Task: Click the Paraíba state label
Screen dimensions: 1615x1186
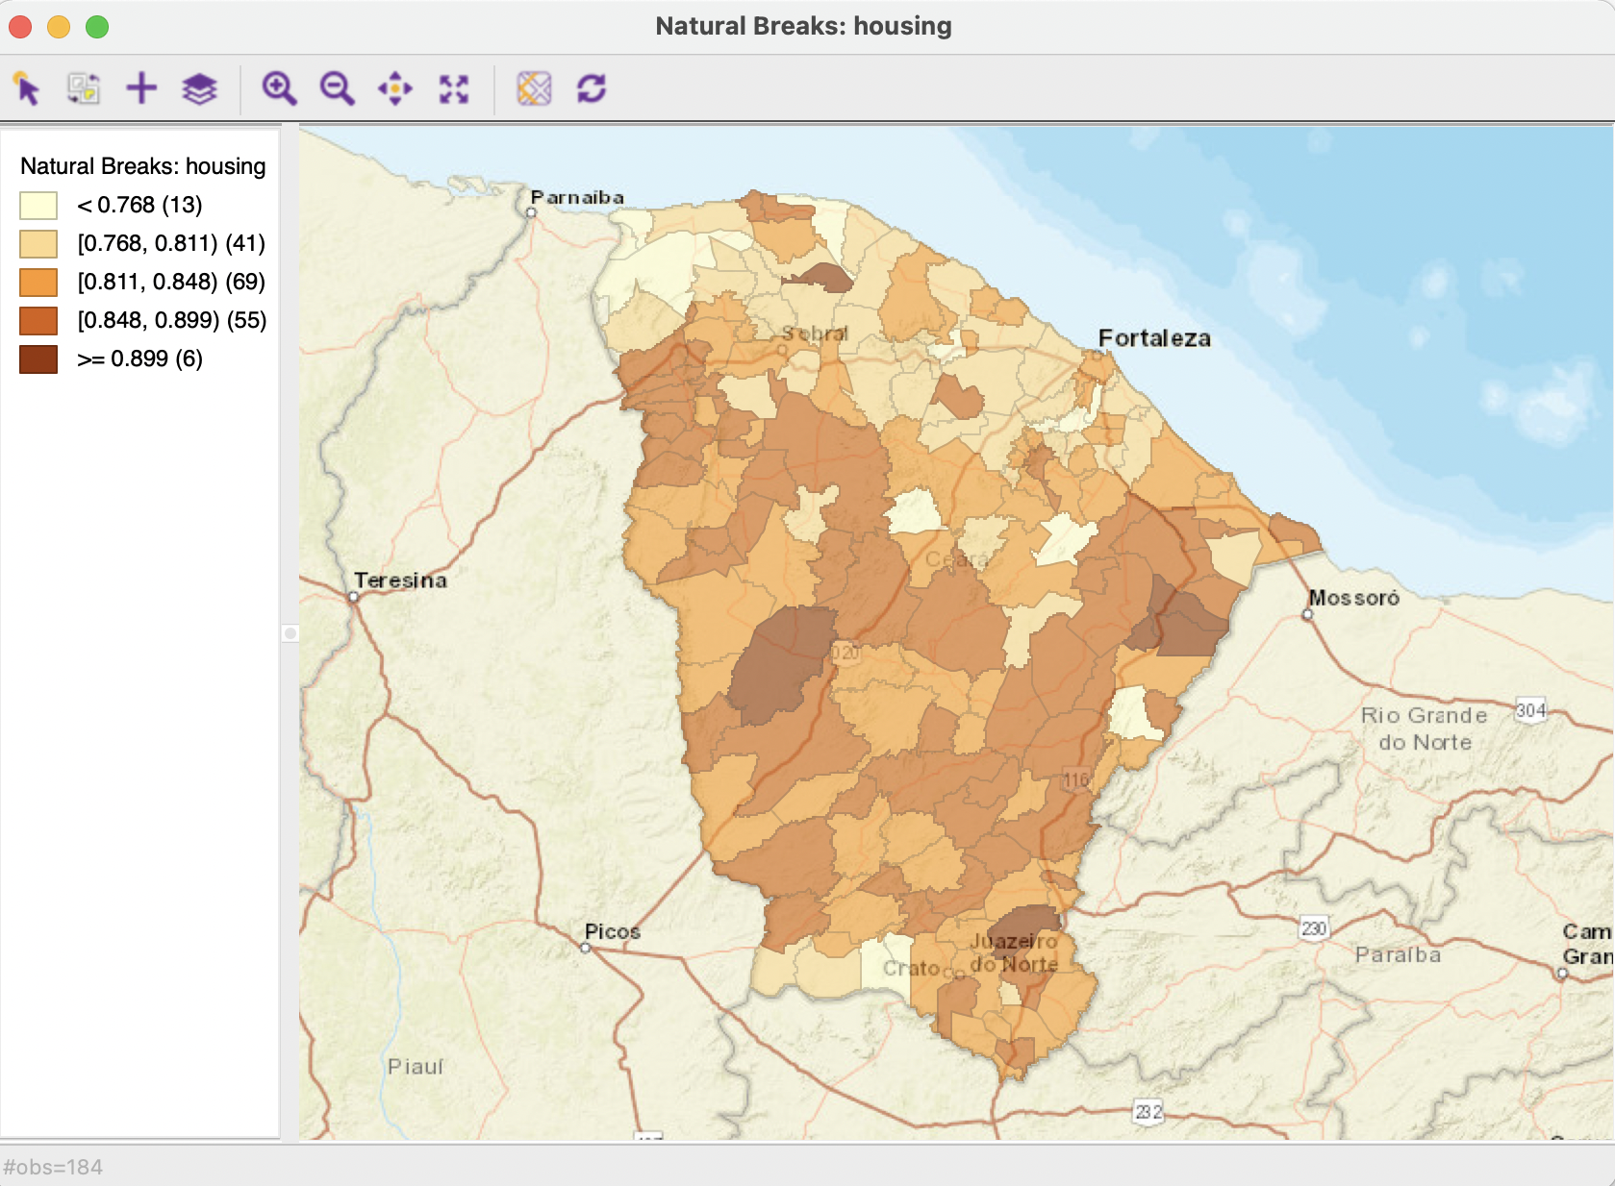Action: (x=1398, y=954)
